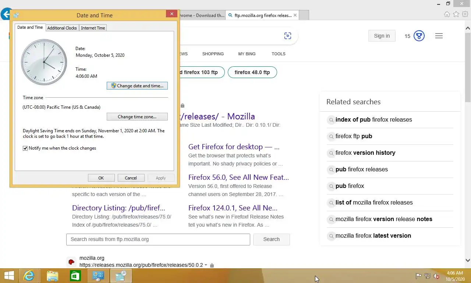Cancel the Date and Time dialog
The width and height of the screenshot is (471, 283).
coord(131,178)
